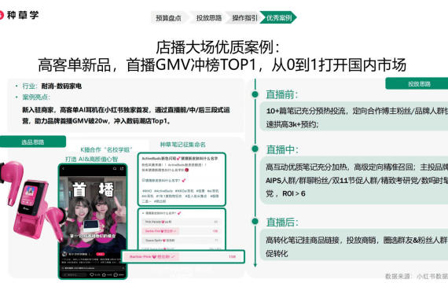Click the text starting 新入驻商家，高客单AI耳机
Viewport: 448px width, 283px height.
[126, 116]
